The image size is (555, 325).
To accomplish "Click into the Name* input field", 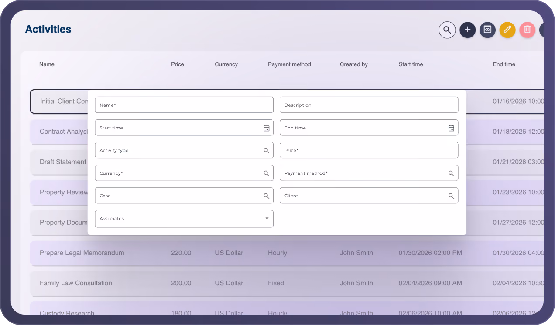I will click(184, 105).
